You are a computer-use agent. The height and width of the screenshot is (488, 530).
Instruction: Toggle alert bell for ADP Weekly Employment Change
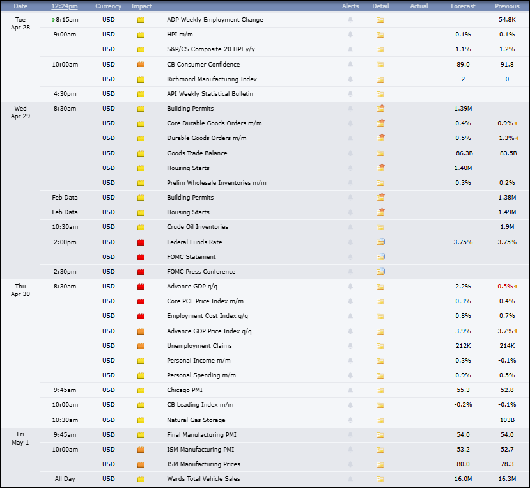coord(350,20)
